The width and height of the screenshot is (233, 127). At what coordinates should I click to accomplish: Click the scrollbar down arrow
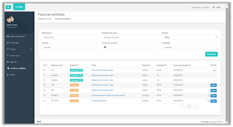[227, 123]
